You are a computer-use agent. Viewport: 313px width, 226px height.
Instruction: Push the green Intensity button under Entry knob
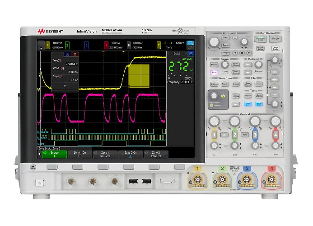211,105
